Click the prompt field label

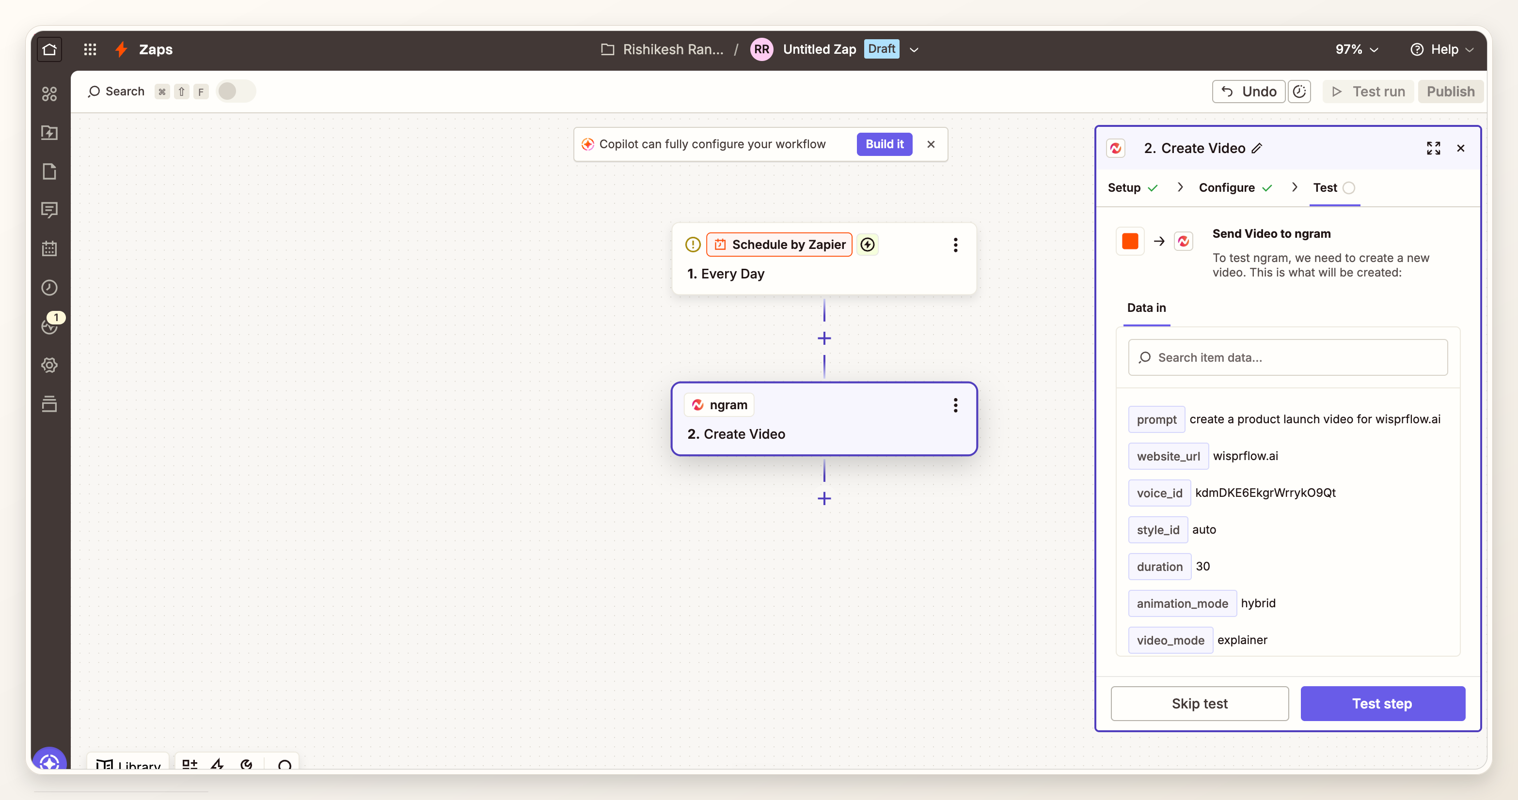pos(1156,420)
